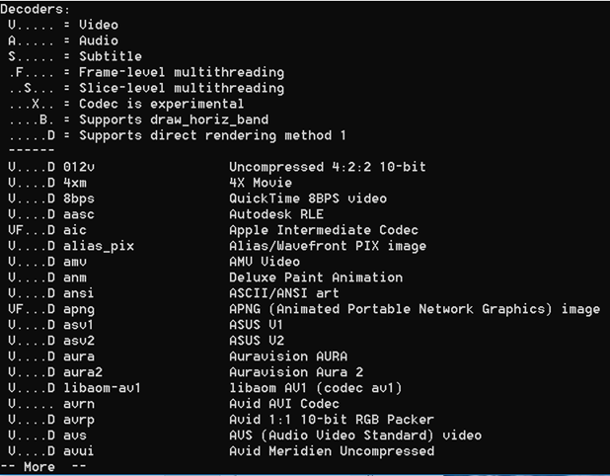Select the aic decoder entry
Image resolution: width=610 pixels, height=476 pixels.
(75, 230)
